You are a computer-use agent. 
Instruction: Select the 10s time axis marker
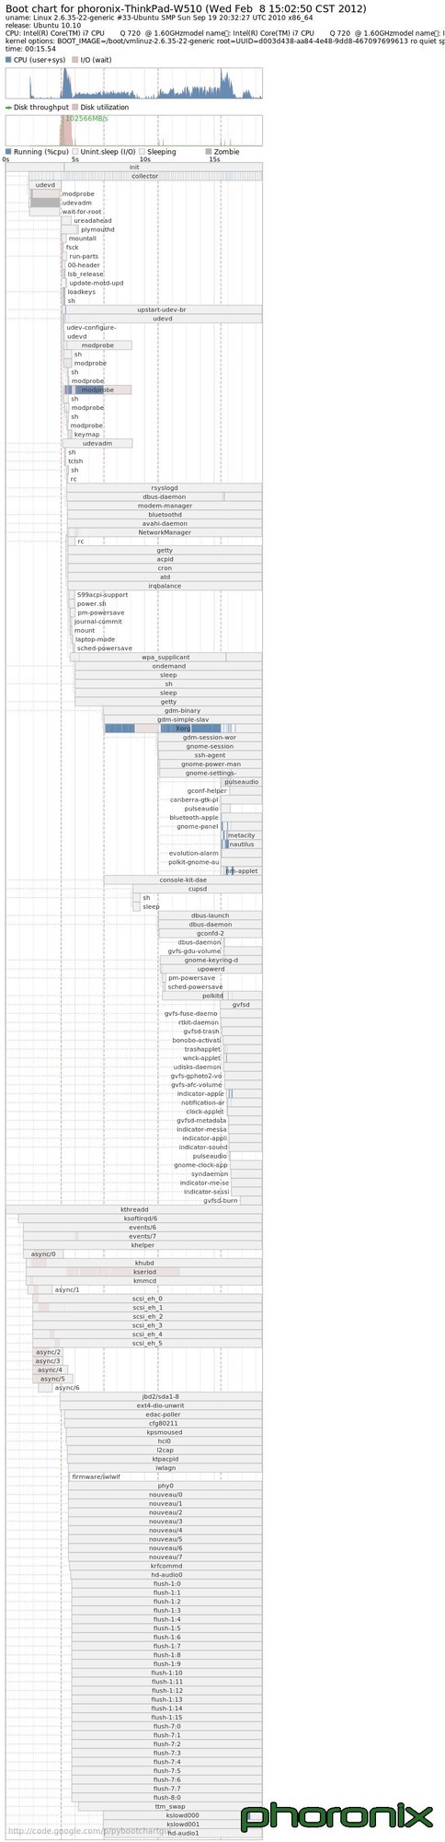point(144,159)
